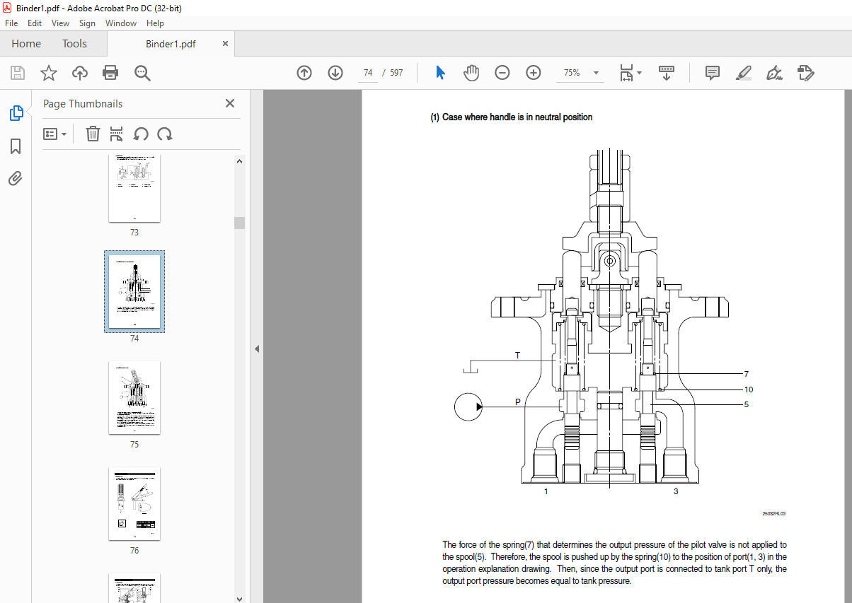Select the highlight text pen tool

(743, 73)
